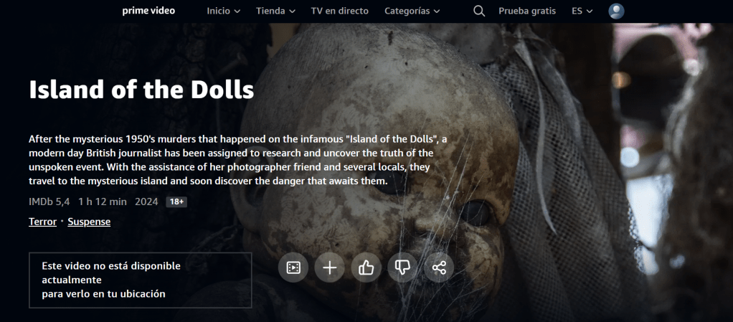Viewport: 733px width, 322px height.
Task: Open the search magnifier icon
Action: [479, 11]
